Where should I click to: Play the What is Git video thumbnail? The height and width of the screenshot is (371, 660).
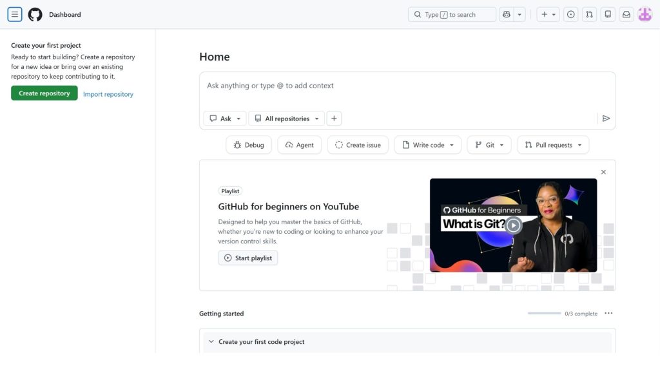[513, 225]
